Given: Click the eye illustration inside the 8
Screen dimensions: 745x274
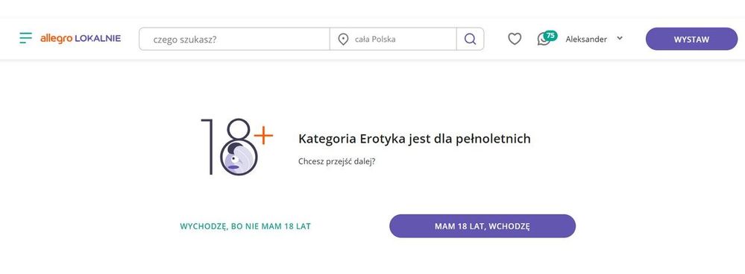Looking at the screenshot, I should pos(233,159).
